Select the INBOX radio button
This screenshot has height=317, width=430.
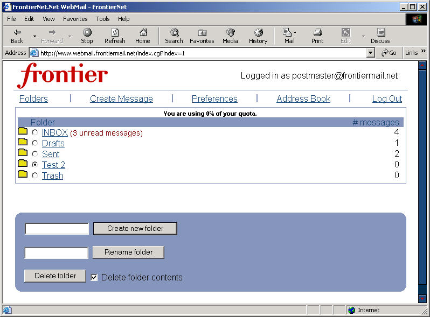coord(35,132)
